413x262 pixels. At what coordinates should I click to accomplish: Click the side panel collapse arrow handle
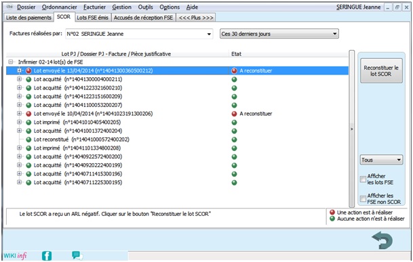point(352,129)
